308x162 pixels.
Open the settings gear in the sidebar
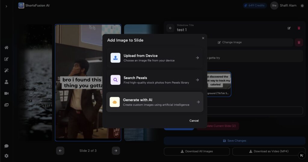point(6,156)
